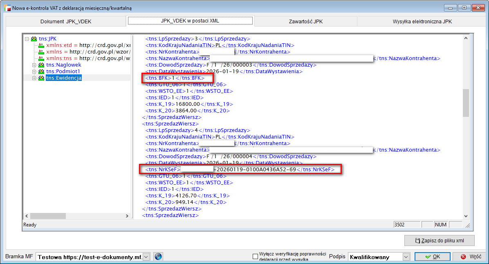
Task: Click the help icon beside Bramka MF
Action: pyautogui.click(x=158, y=257)
